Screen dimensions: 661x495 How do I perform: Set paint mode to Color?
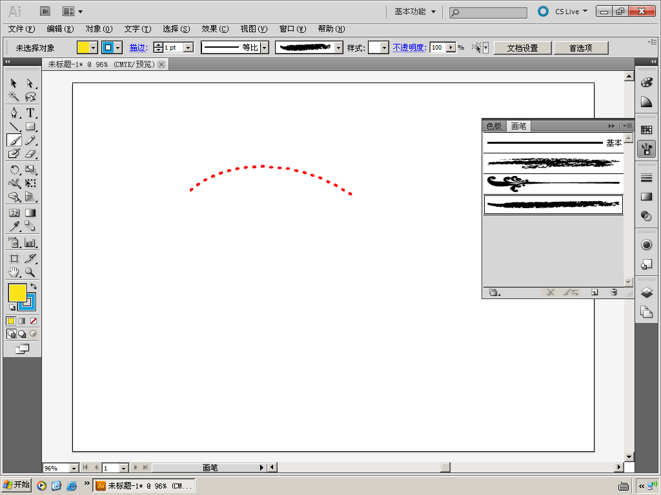pos(11,321)
